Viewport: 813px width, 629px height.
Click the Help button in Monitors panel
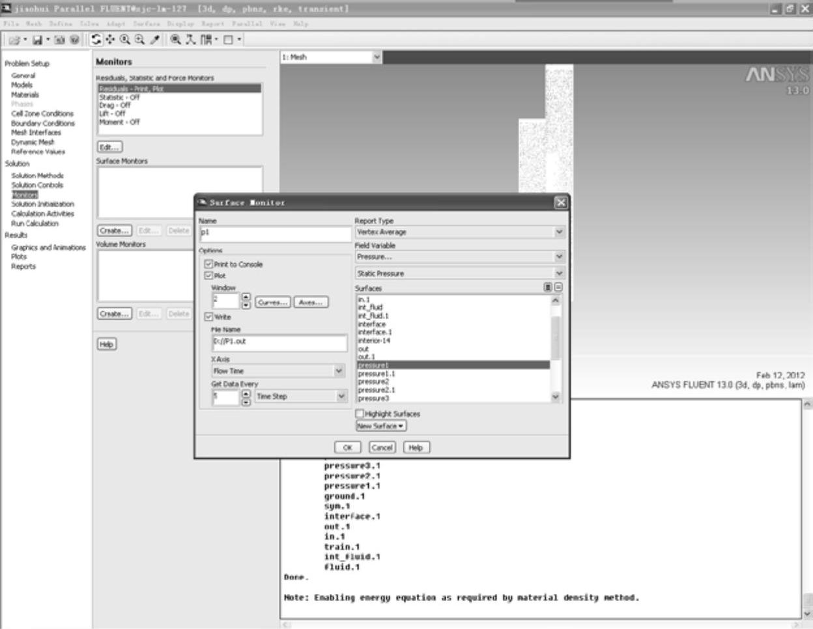(107, 344)
